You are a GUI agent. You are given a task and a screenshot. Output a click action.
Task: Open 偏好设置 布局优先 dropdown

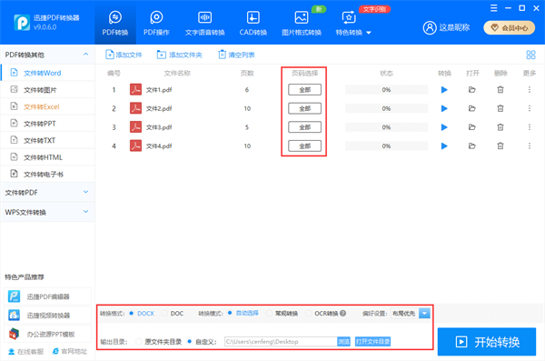pos(411,314)
